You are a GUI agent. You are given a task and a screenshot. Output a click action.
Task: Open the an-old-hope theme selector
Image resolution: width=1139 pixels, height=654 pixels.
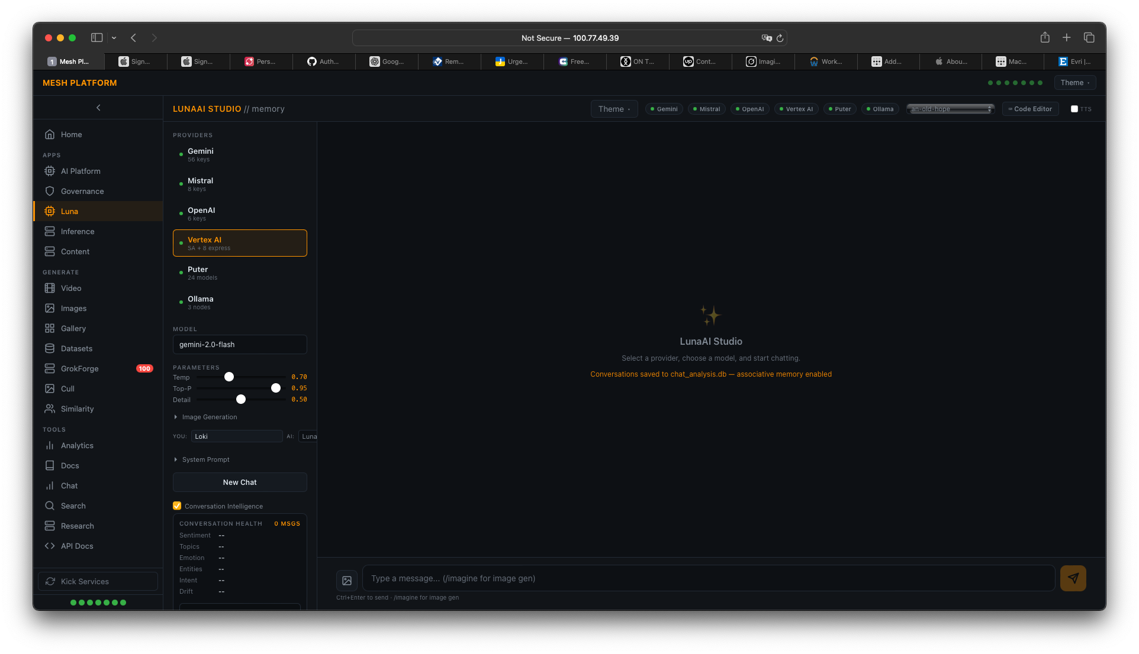point(950,109)
